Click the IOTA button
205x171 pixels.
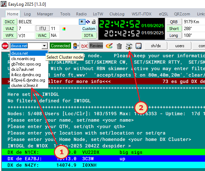[89, 35]
